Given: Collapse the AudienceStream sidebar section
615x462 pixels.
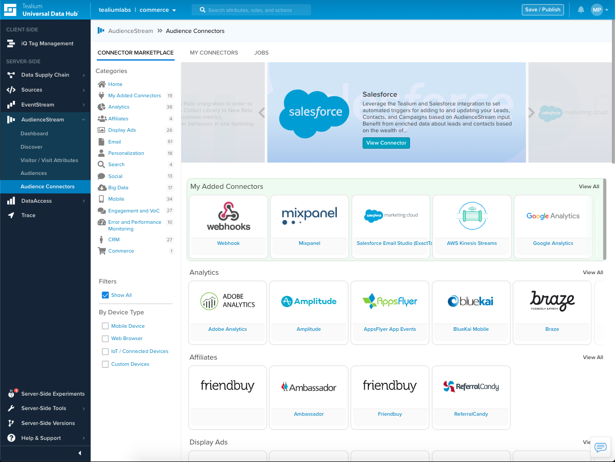Looking at the screenshot, I should (x=83, y=120).
